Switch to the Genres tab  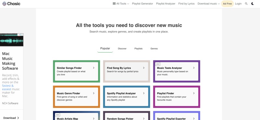tap(154, 49)
